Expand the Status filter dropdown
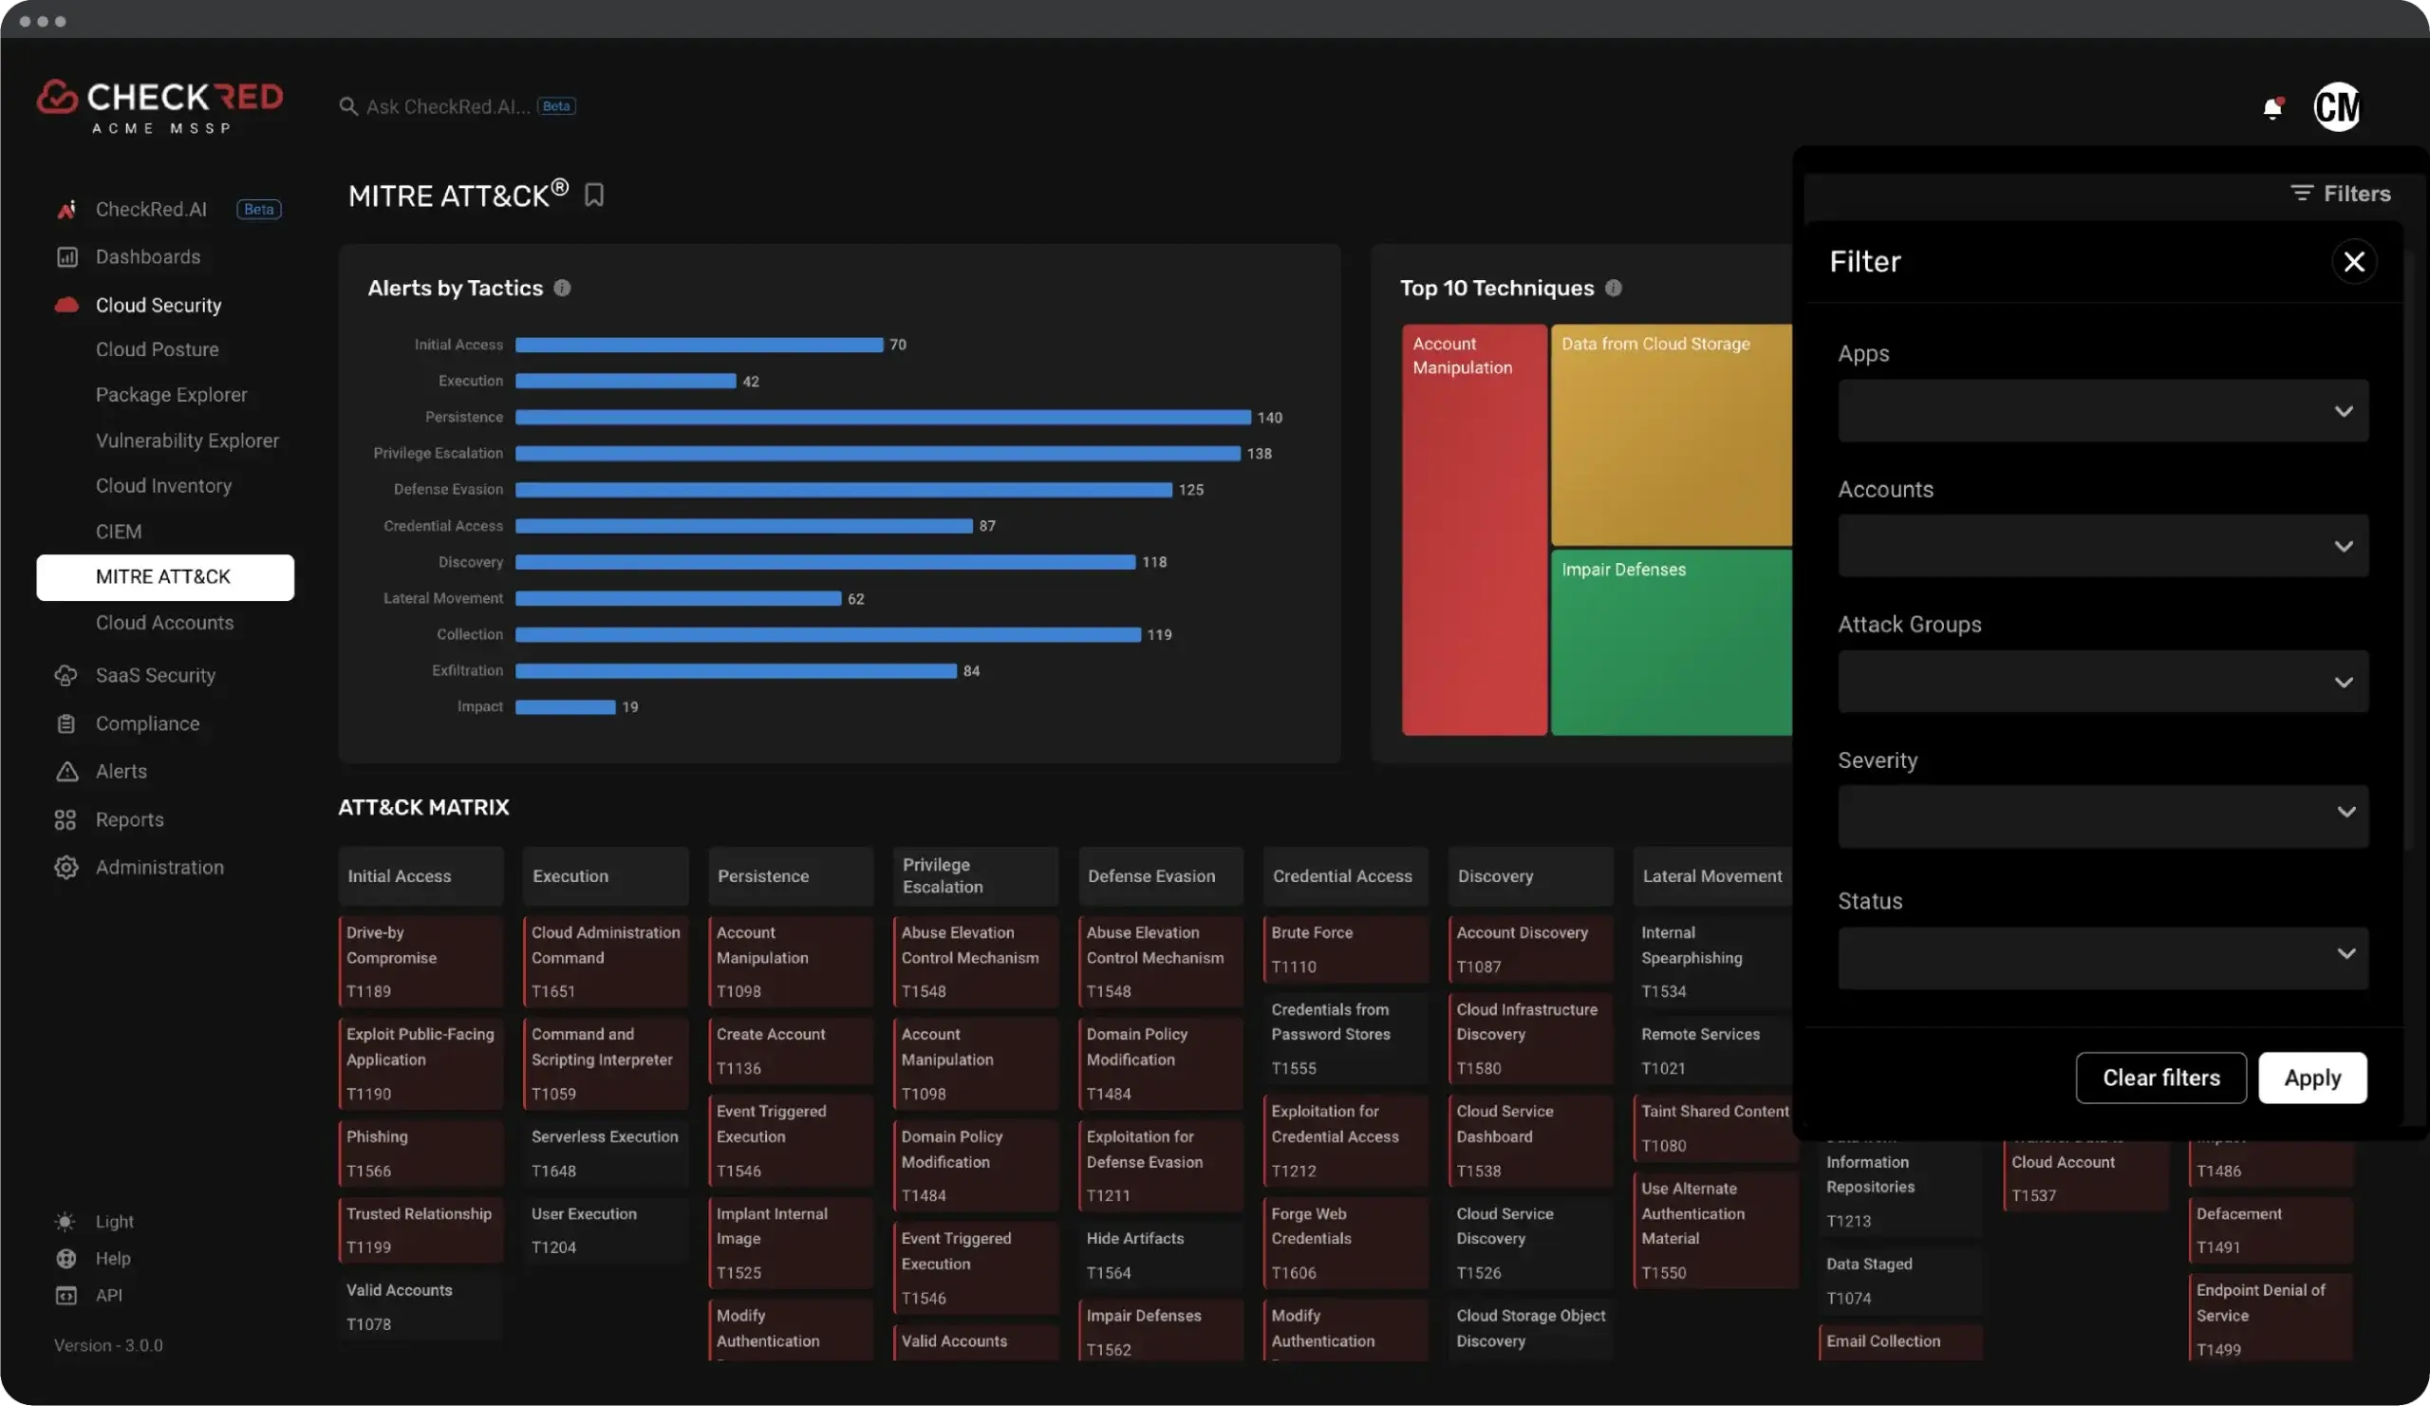 pos(2103,958)
